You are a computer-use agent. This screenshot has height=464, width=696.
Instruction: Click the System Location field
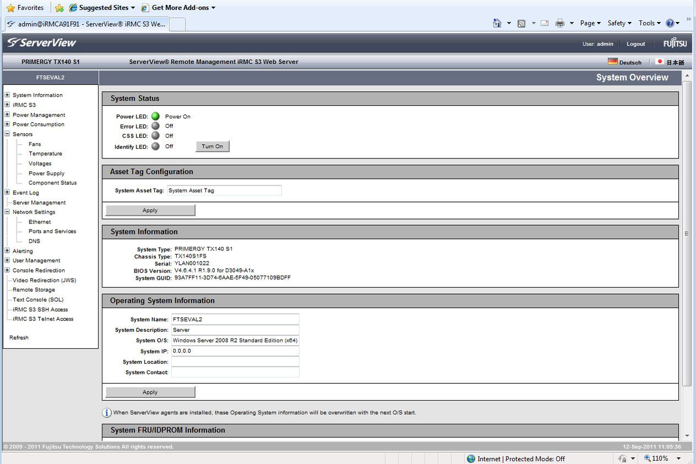pyautogui.click(x=235, y=362)
